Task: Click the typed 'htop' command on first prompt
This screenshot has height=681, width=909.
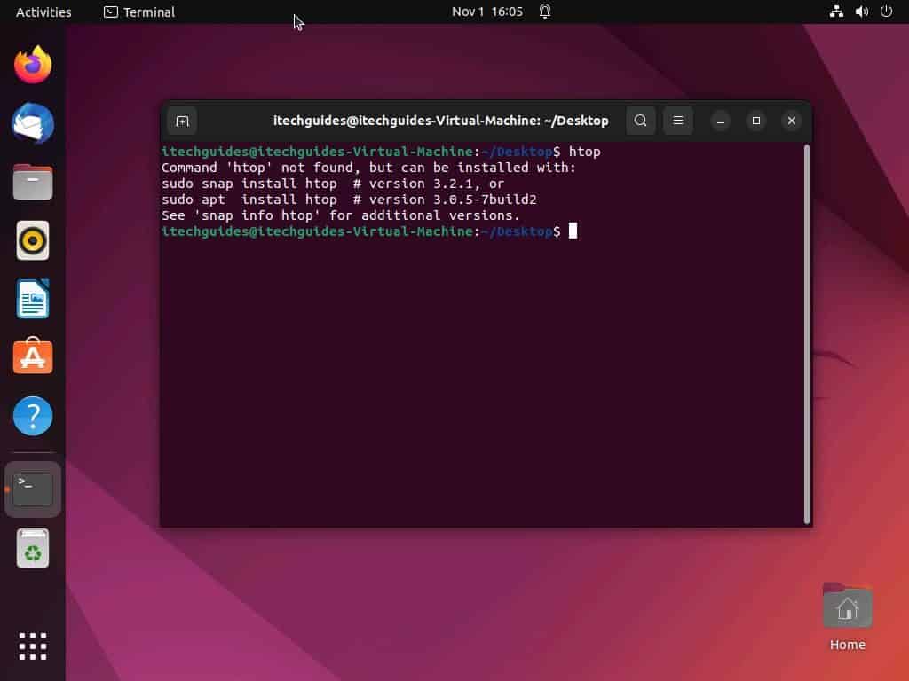Action: click(584, 152)
